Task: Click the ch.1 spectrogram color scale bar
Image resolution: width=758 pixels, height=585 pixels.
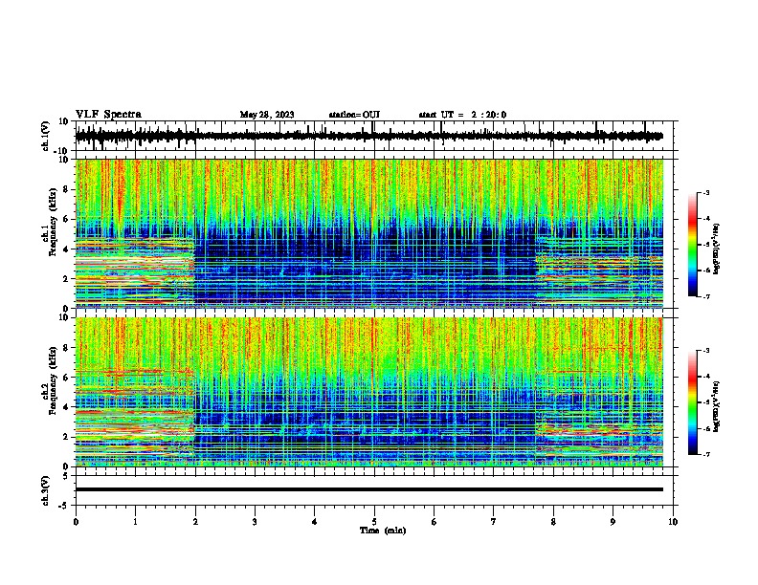Action: click(x=693, y=245)
